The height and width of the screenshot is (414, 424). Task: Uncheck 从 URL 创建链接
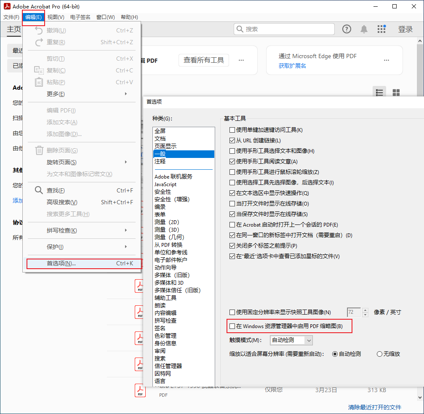tap(232, 141)
